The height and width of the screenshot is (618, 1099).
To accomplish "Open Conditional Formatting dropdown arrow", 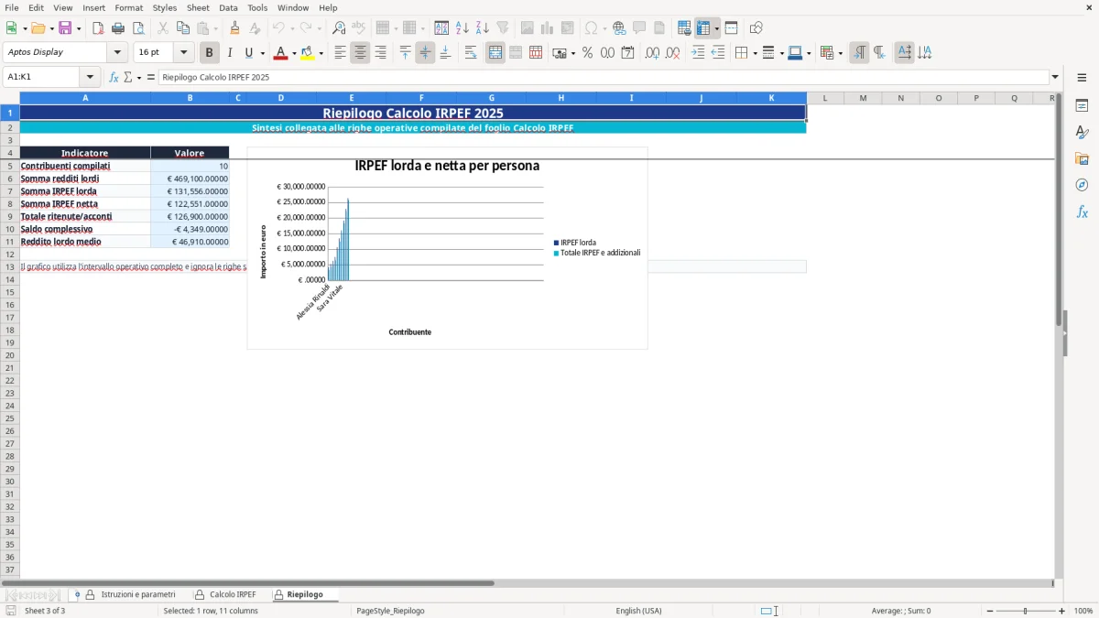I will [840, 53].
